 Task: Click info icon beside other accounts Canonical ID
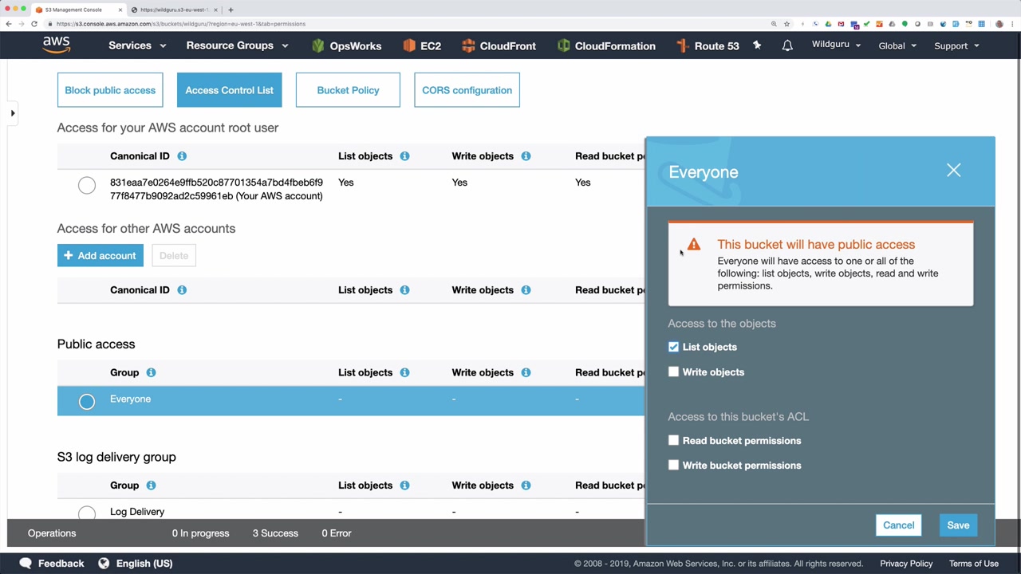point(182,290)
